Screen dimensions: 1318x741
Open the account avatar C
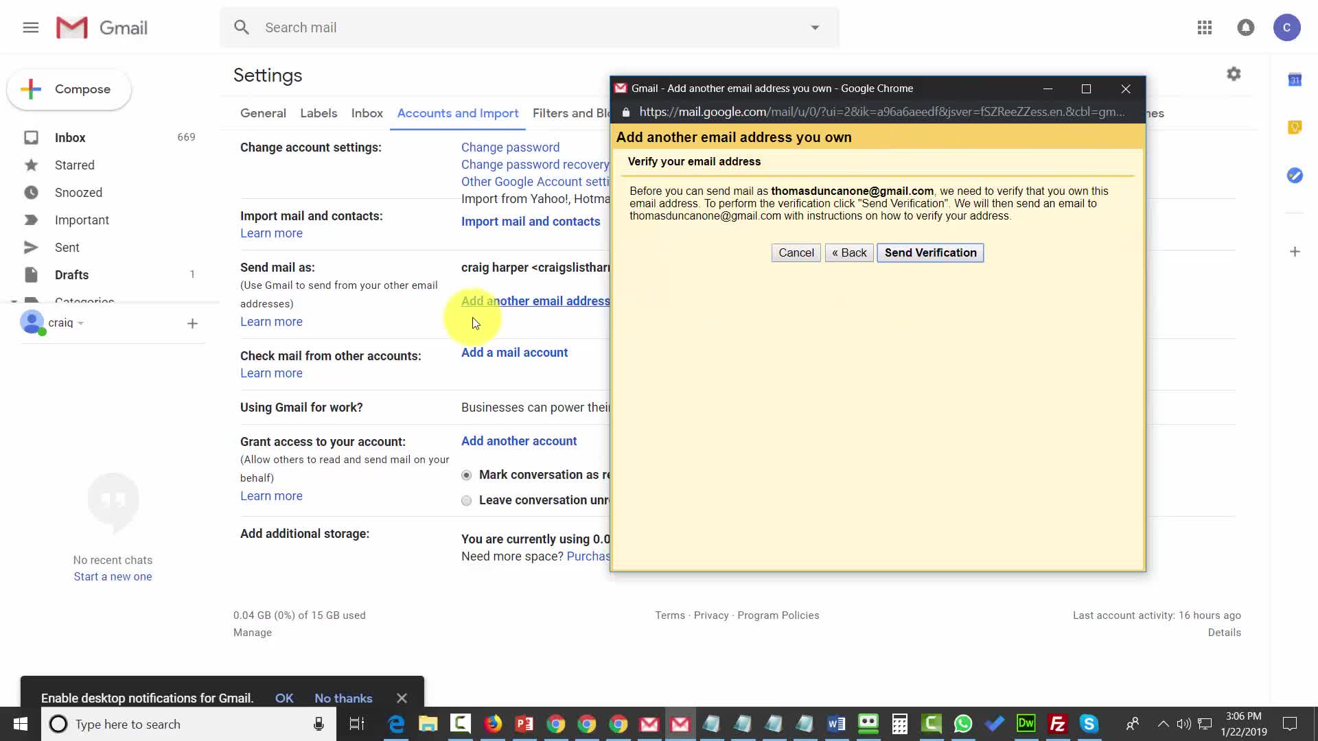(1286, 27)
